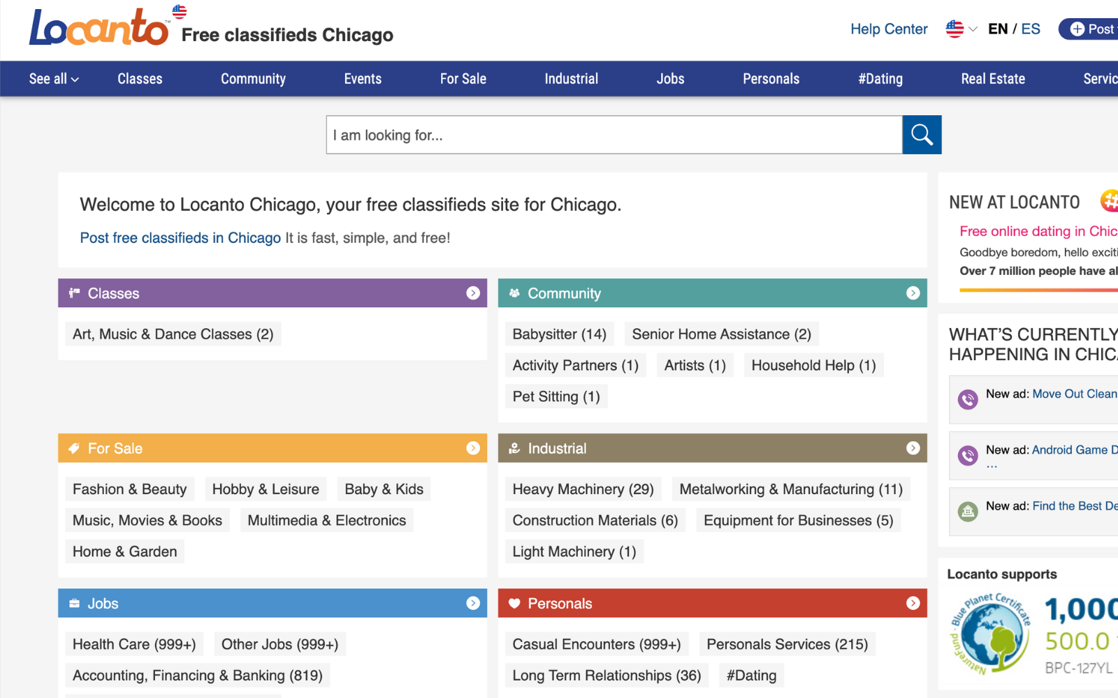The width and height of the screenshot is (1118, 698).
Task: Click the arrow circle on Jobs header
Action: tap(473, 603)
